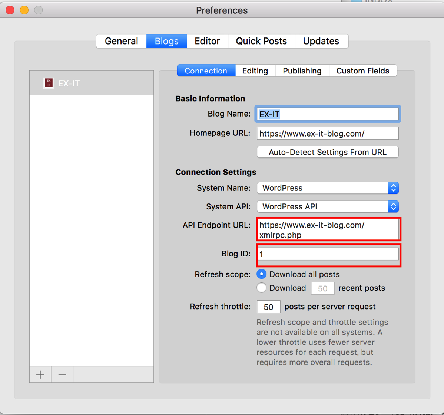The image size is (444, 415).
Task: Switch to the Editing sub-tab
Action: coord(255,71)
